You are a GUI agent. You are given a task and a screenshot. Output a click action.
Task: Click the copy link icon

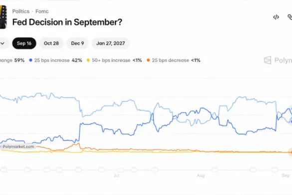[x=290, y=17]
